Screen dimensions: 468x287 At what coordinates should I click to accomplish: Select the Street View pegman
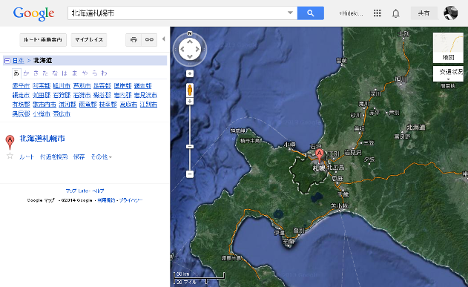click(190, 90)
